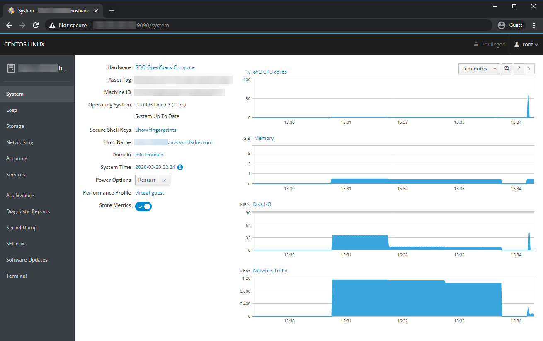The height and width of the screenshot is (341, 543).
Task: Open the Chrome three-dot menu
Action: [534, 25]
